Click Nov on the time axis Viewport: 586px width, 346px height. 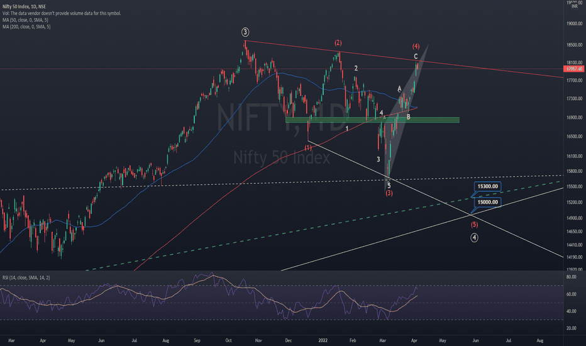tap(258, 341)
